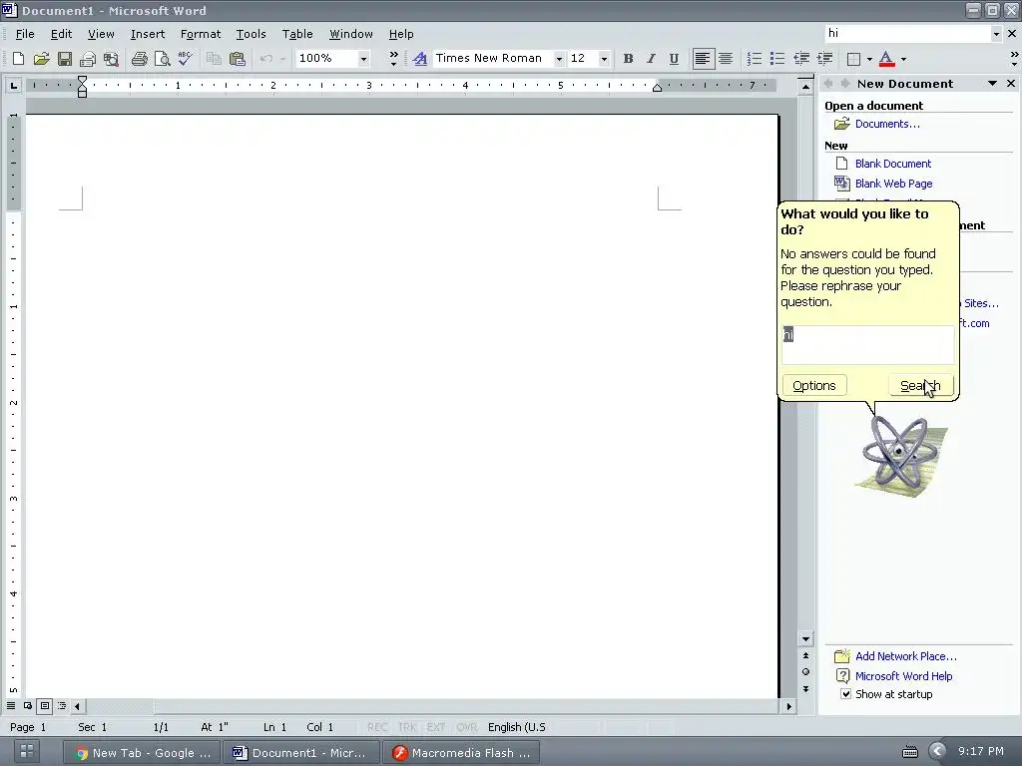Open Styles and Formatting icon

point(420,59)
